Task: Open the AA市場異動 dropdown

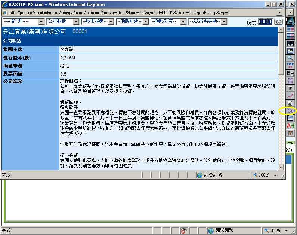Action: [x=208, y=21]
